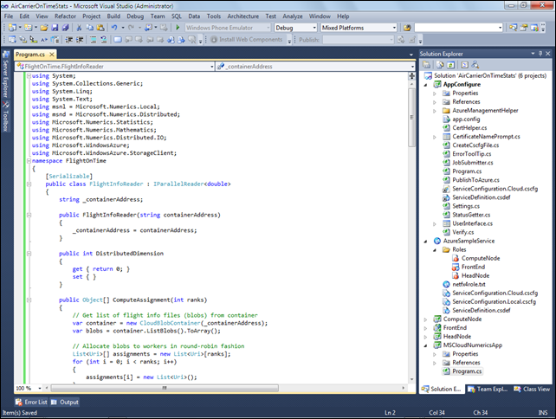Click the New Project toolbar icon
The width and height of the screenshot is (556, 419).
click(x=12, y=28)
